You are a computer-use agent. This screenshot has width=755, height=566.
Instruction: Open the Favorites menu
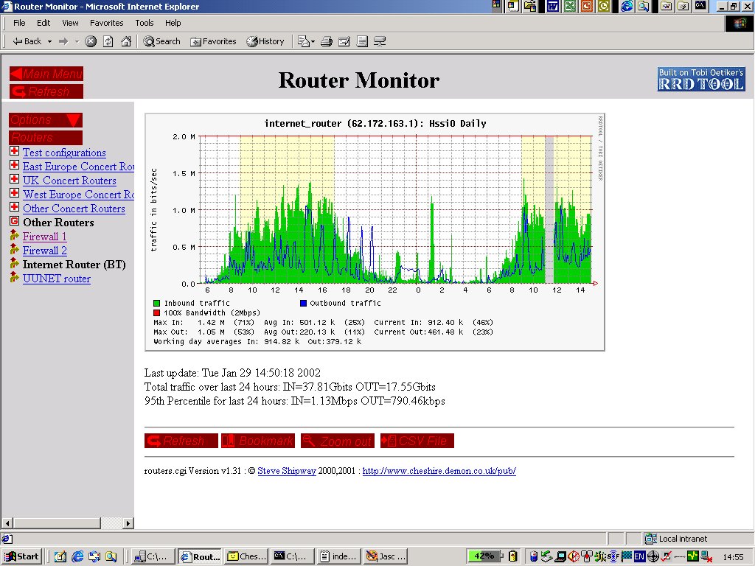pos(106,23)
